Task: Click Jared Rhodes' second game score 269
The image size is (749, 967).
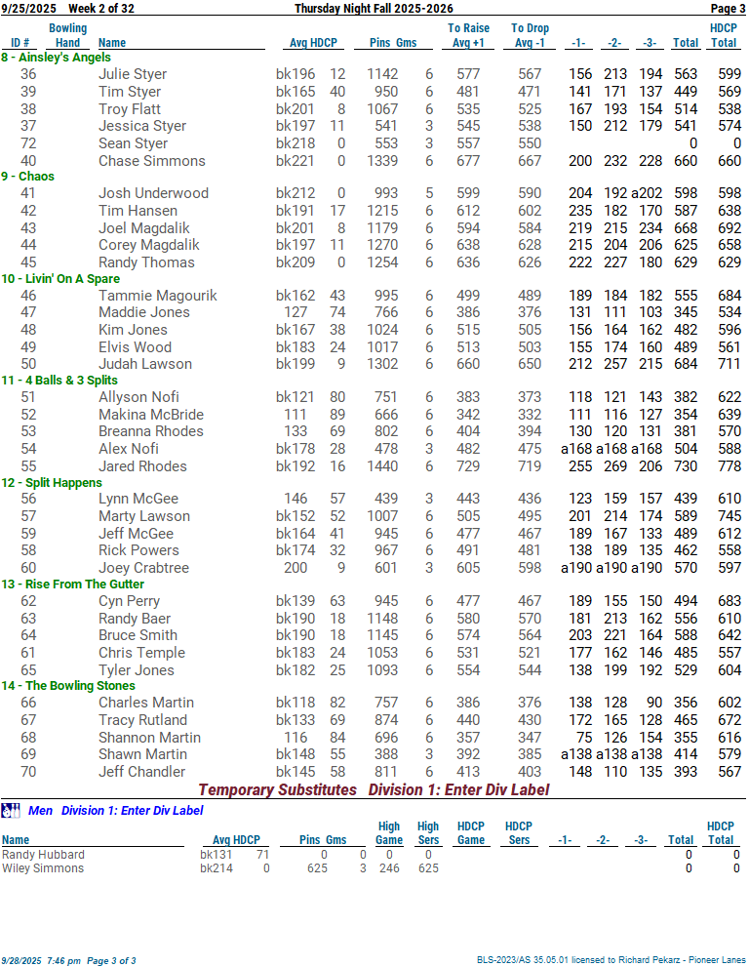Action: tap(615, 466)
